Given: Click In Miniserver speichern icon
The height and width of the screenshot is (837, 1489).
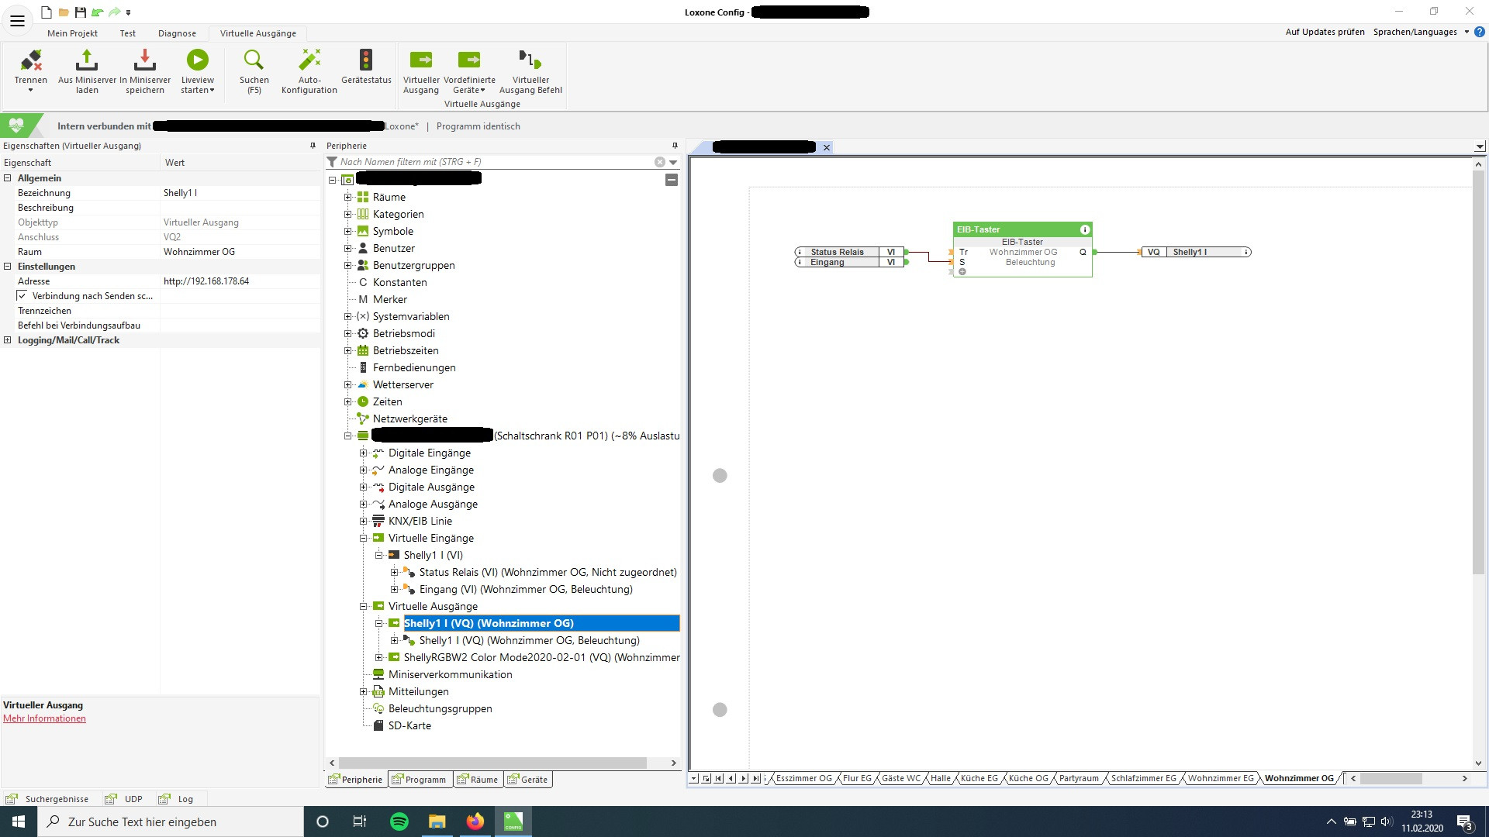Looking at the screenshot, I should 145,60.
